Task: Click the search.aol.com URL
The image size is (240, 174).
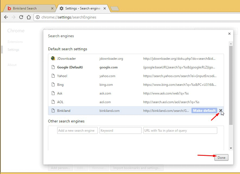Action: pos(171,102)
